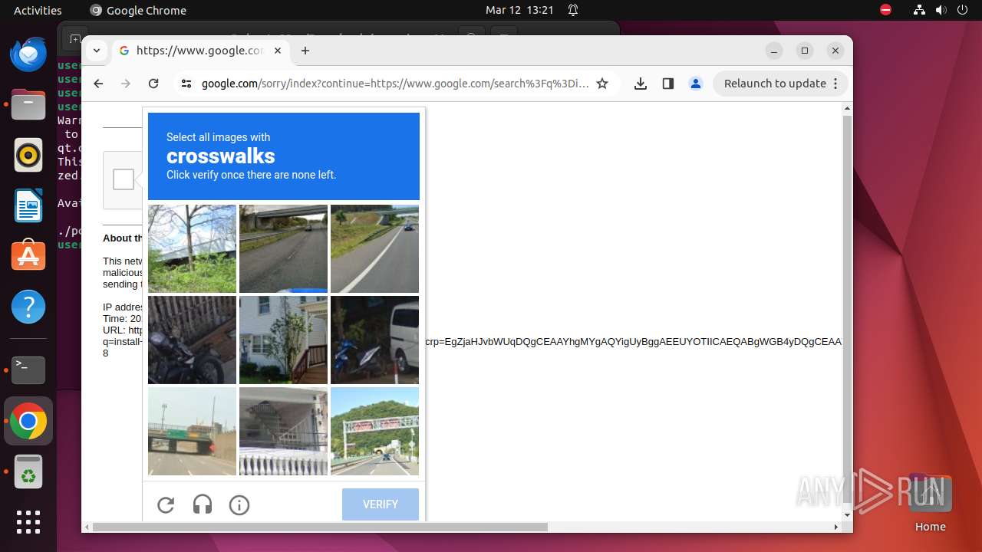The width and height of the screenshot is (982, 552).
Task: Select tile with road under overpass
Action: click(283, 248)
